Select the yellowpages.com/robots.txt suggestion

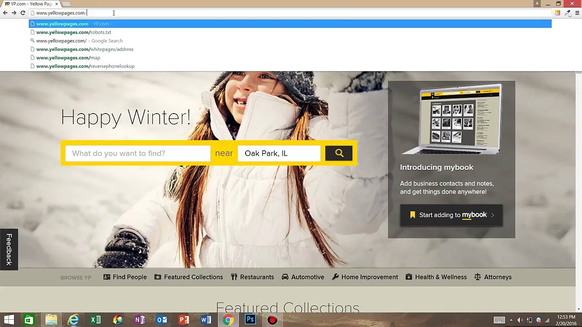tap(290, 32)
